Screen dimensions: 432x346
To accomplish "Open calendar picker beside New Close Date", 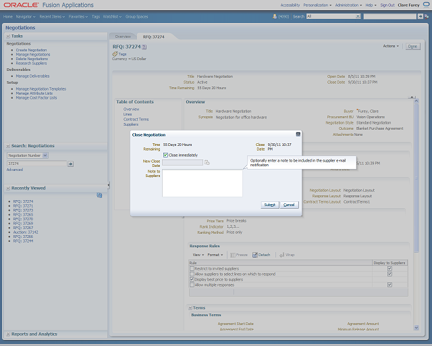I will pyautogui.click(x=207, y=162).
